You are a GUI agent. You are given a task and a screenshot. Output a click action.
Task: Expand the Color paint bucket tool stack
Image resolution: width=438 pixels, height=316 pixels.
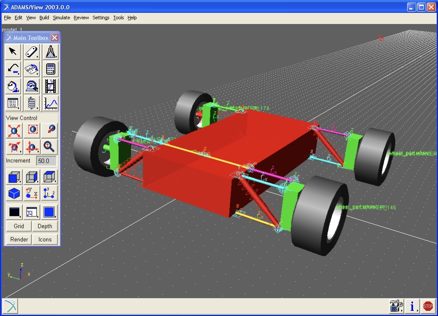pyautogui.click(x=13, y=86)
